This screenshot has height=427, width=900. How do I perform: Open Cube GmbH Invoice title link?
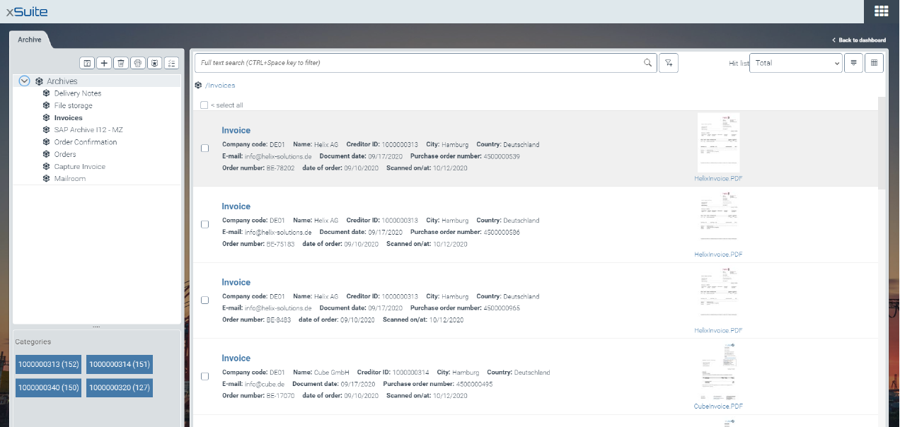click(x=236, y=358)
